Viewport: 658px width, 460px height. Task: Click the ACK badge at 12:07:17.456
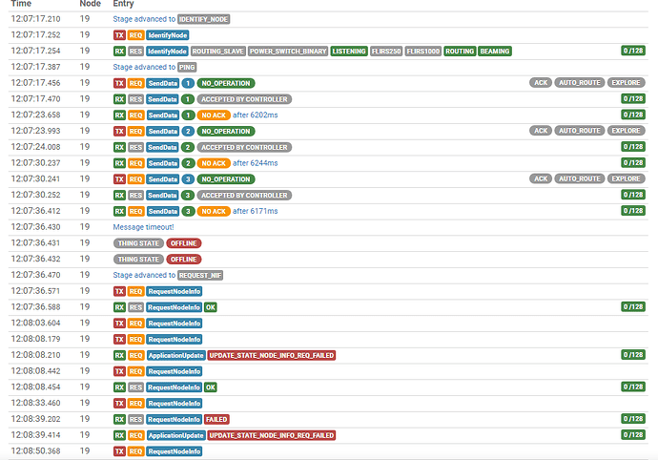[541, 83]
